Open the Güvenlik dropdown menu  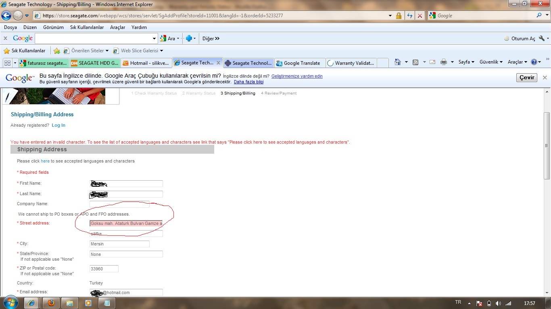tap(491, 62)
